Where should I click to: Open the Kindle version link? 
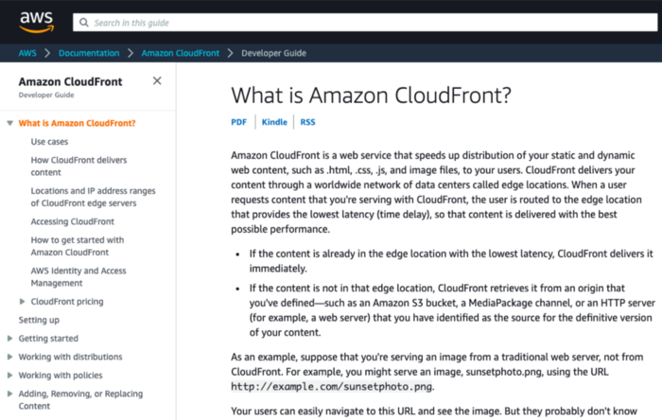point(274,122)
